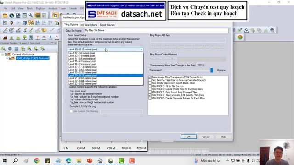Open the Analysis menu

[53, 8]
